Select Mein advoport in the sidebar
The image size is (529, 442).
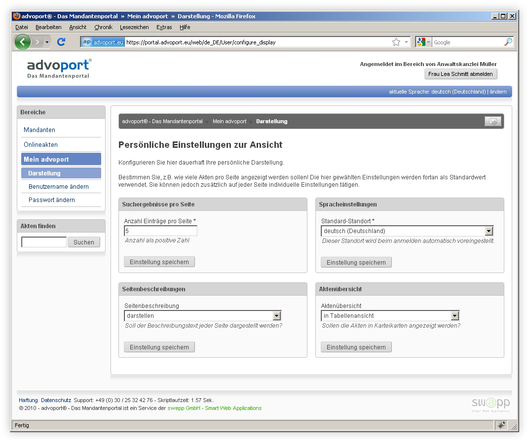point(61,159)
